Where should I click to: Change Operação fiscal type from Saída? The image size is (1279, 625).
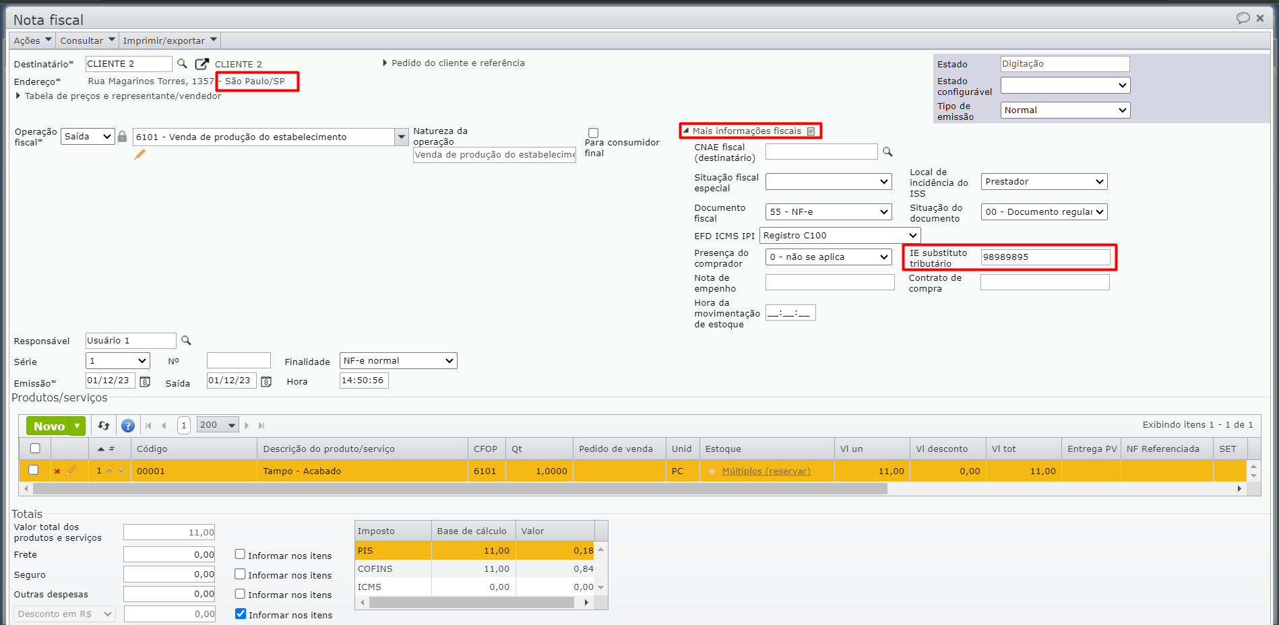[x=88, y=137]
